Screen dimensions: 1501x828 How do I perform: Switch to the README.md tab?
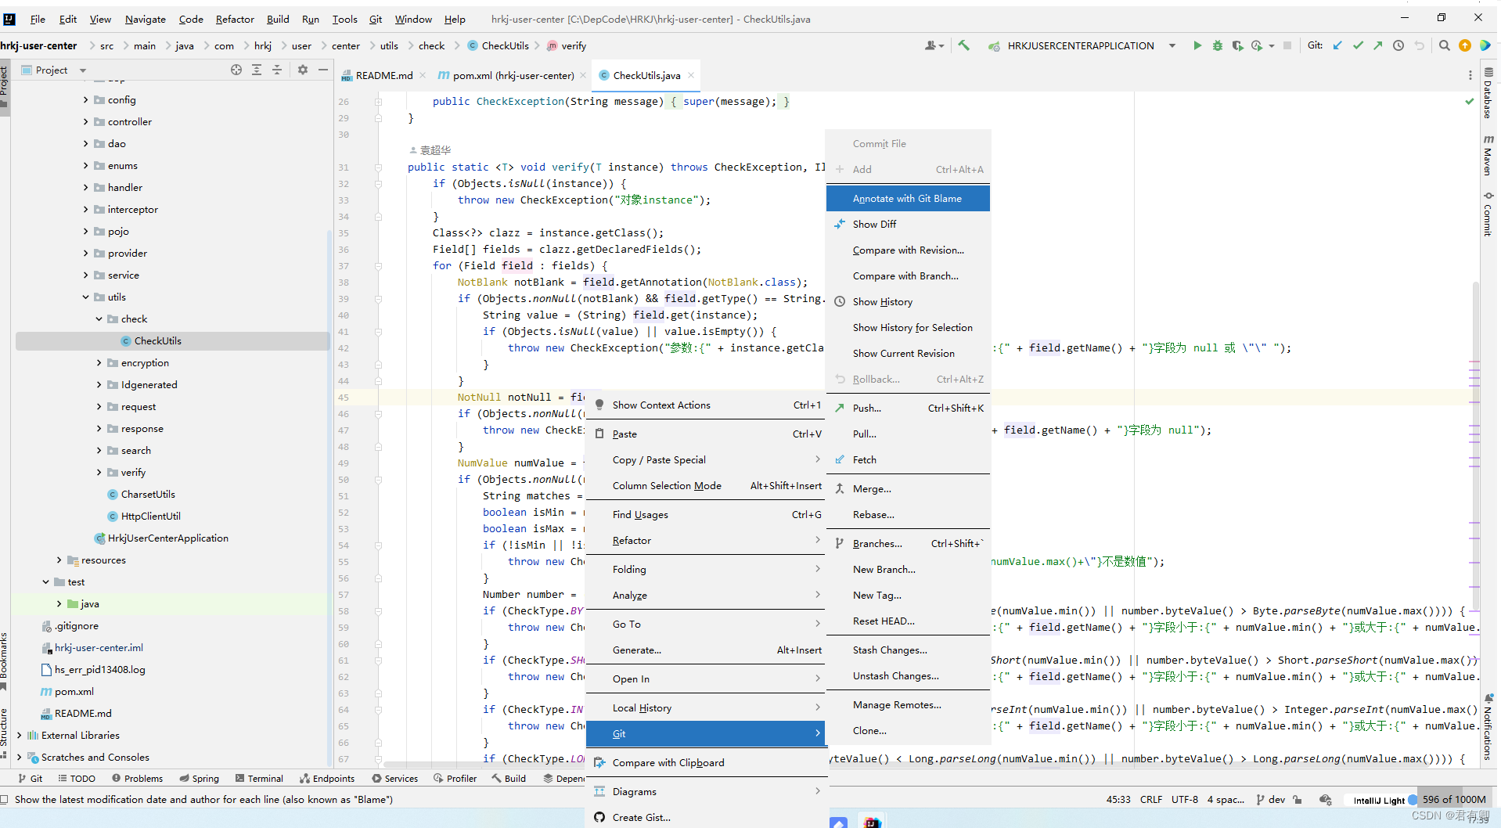[383, 76]
